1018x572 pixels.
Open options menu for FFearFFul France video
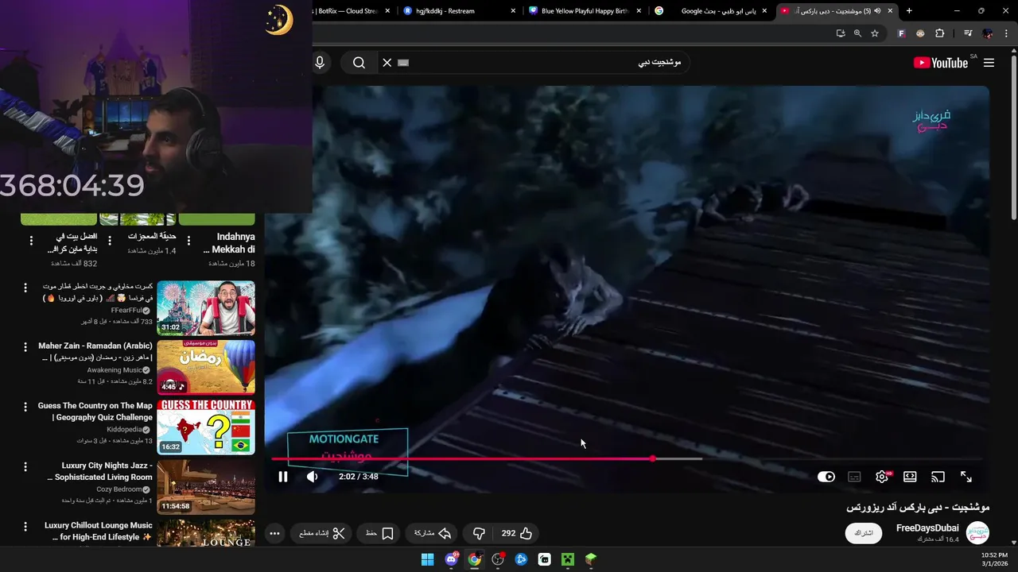[x=25, y=288]
